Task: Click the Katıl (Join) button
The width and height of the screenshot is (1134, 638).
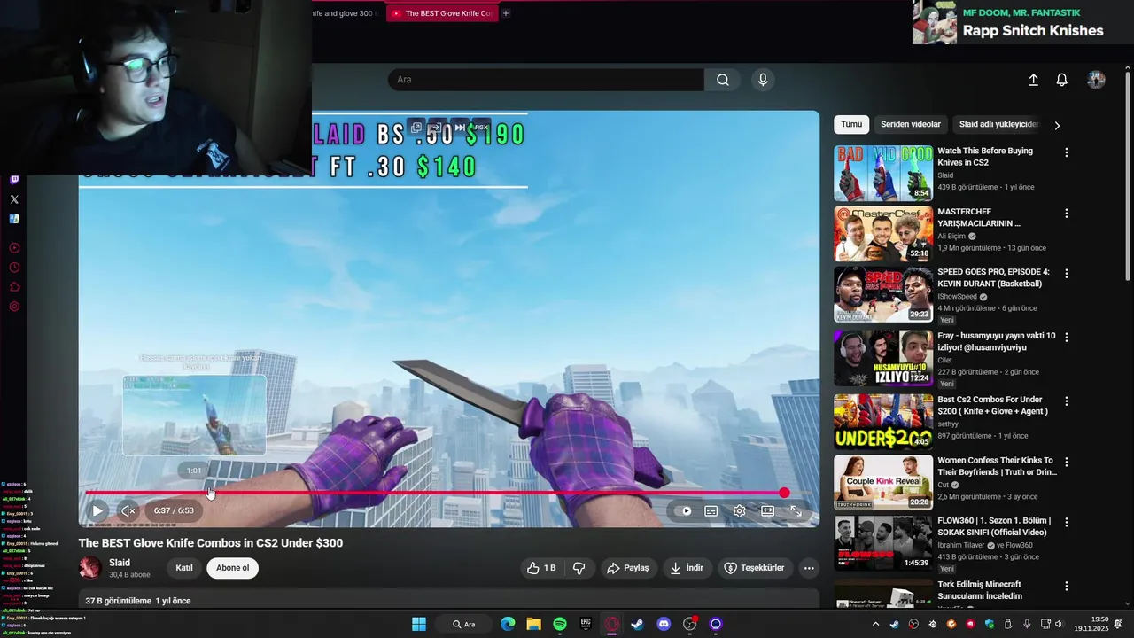Action: tap(184, 568)
